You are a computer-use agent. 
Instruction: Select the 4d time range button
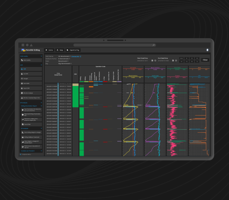pyautogui.click(x=182, y=61)
